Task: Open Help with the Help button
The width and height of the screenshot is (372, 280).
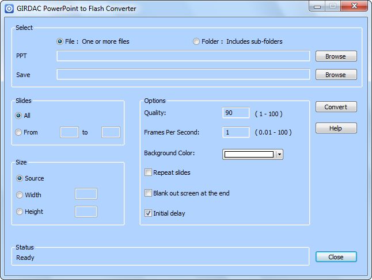Action: (336, 128)
